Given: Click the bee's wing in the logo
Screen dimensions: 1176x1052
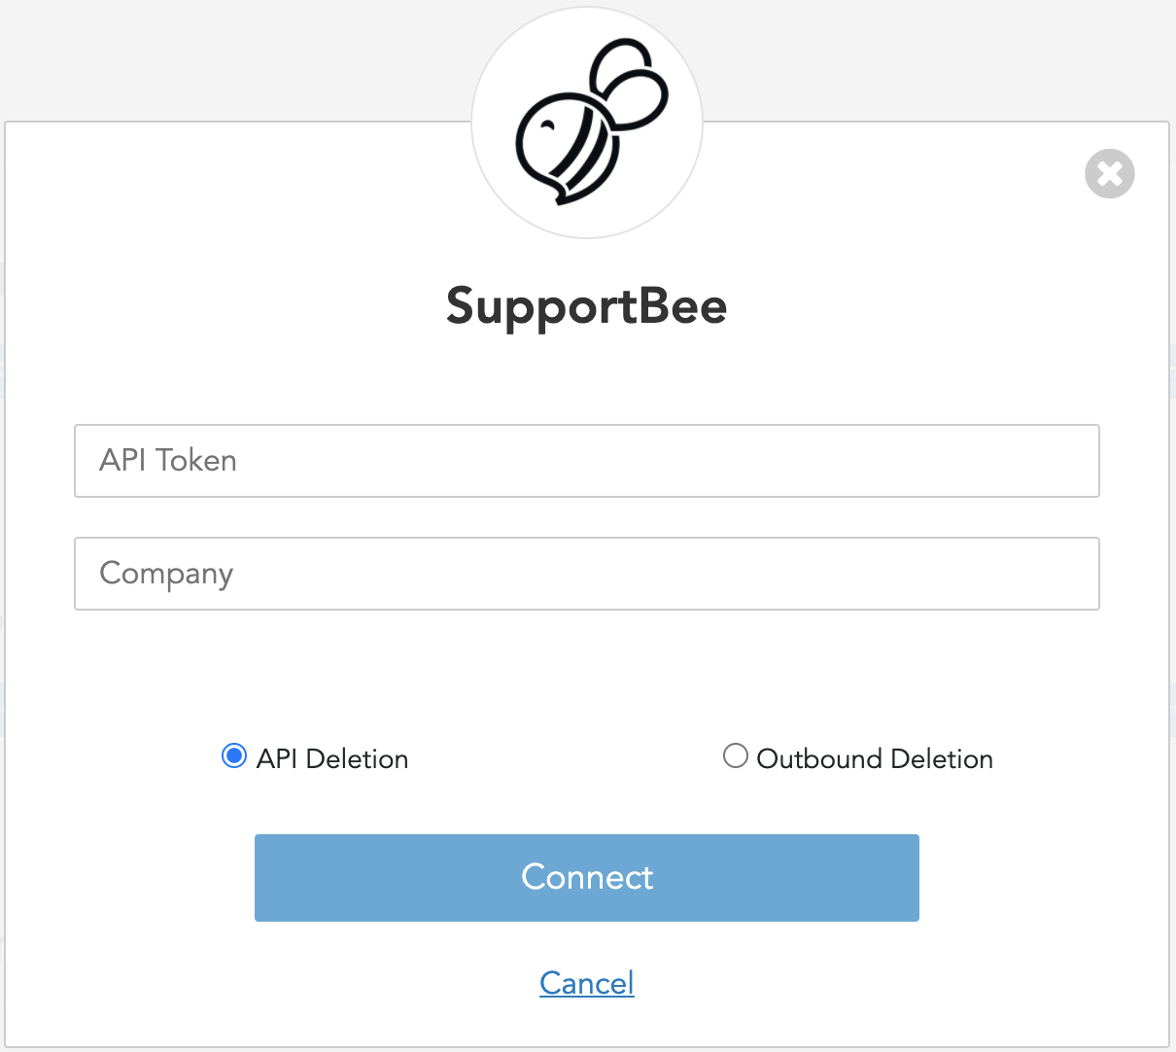Looking at the screenshot, I should [632, 86].
